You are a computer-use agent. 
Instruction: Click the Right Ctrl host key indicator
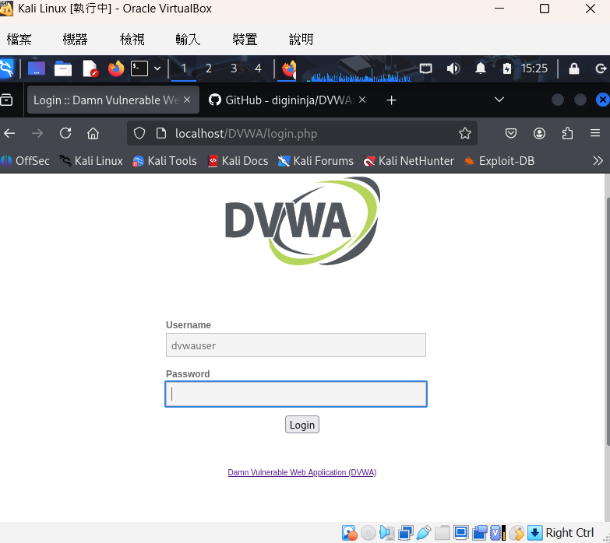point(569,533)
